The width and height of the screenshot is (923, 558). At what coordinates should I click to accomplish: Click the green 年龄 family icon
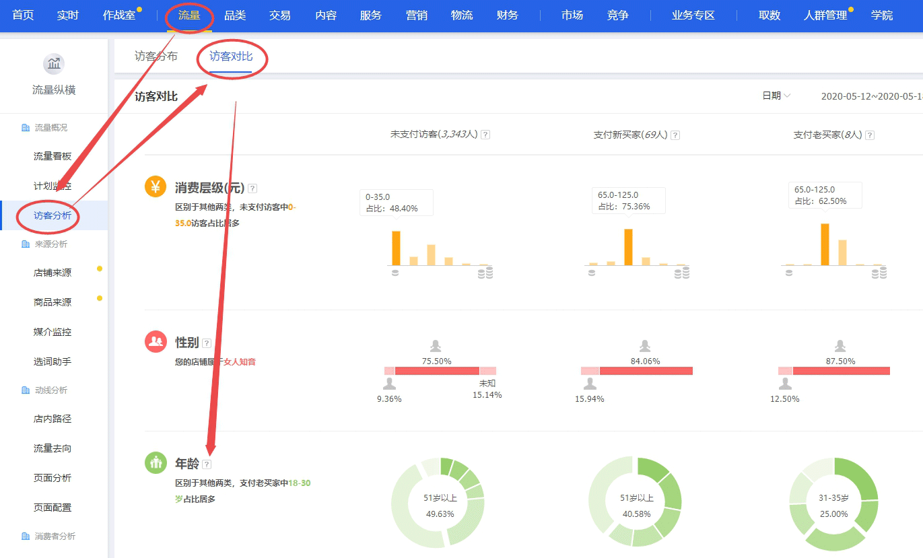pyautogui.click(x=156, y=462)
